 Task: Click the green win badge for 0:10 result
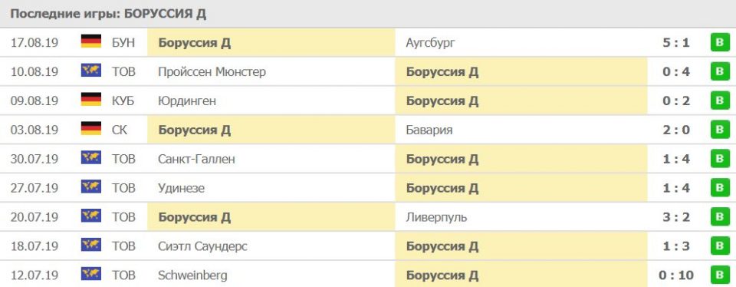pyautogui.click(x=720, y=275)
